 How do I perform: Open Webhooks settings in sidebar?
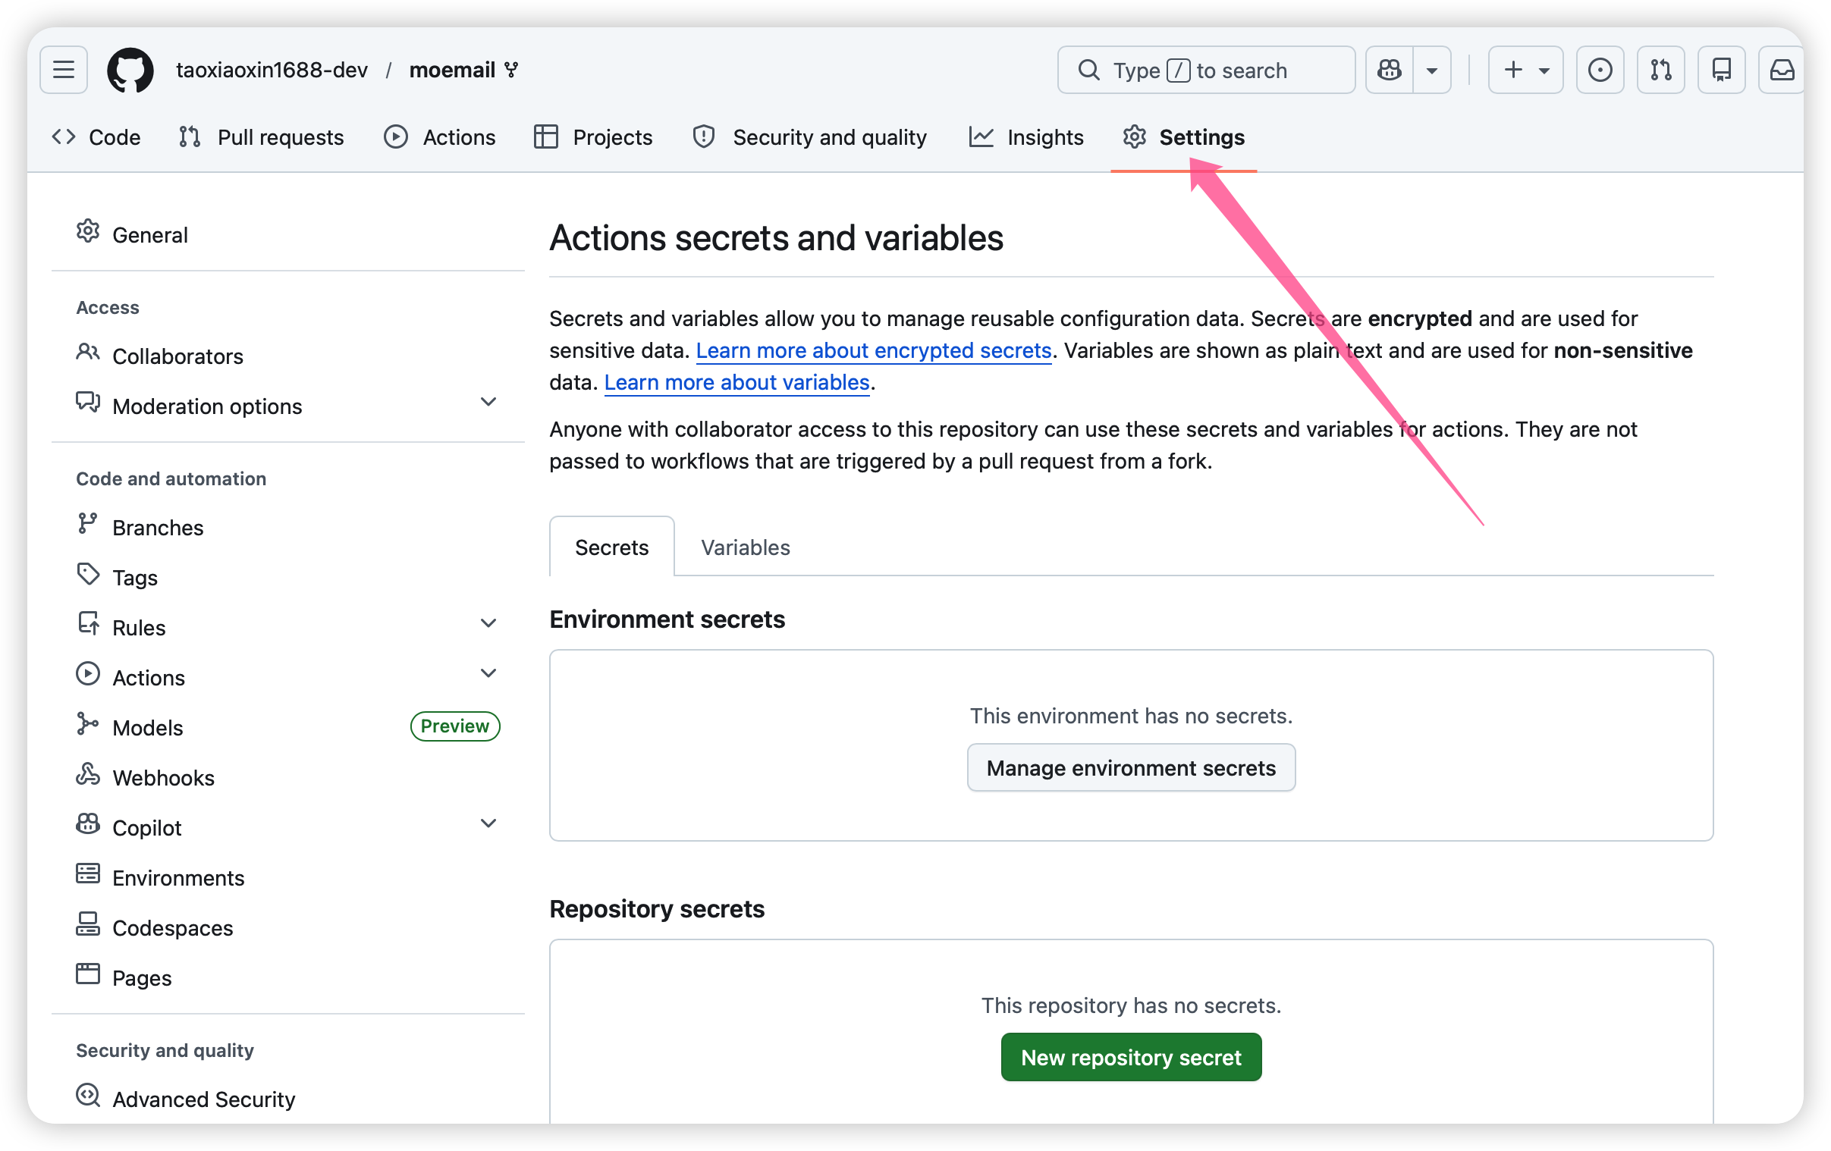(163, 778)
